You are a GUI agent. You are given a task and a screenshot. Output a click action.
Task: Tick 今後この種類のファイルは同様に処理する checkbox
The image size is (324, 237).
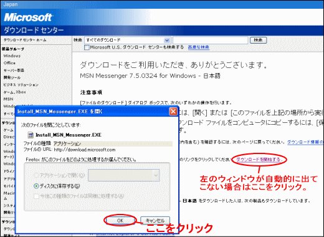coord(36,196)
